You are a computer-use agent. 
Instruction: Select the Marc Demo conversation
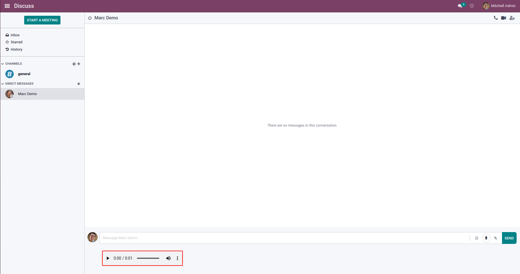[42, 94]
